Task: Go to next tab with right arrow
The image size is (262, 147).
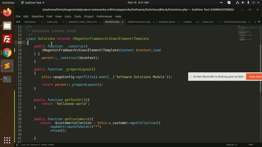Action: 20,22
